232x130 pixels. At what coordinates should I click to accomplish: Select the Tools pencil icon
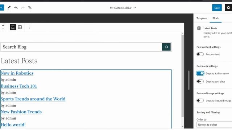9,8
